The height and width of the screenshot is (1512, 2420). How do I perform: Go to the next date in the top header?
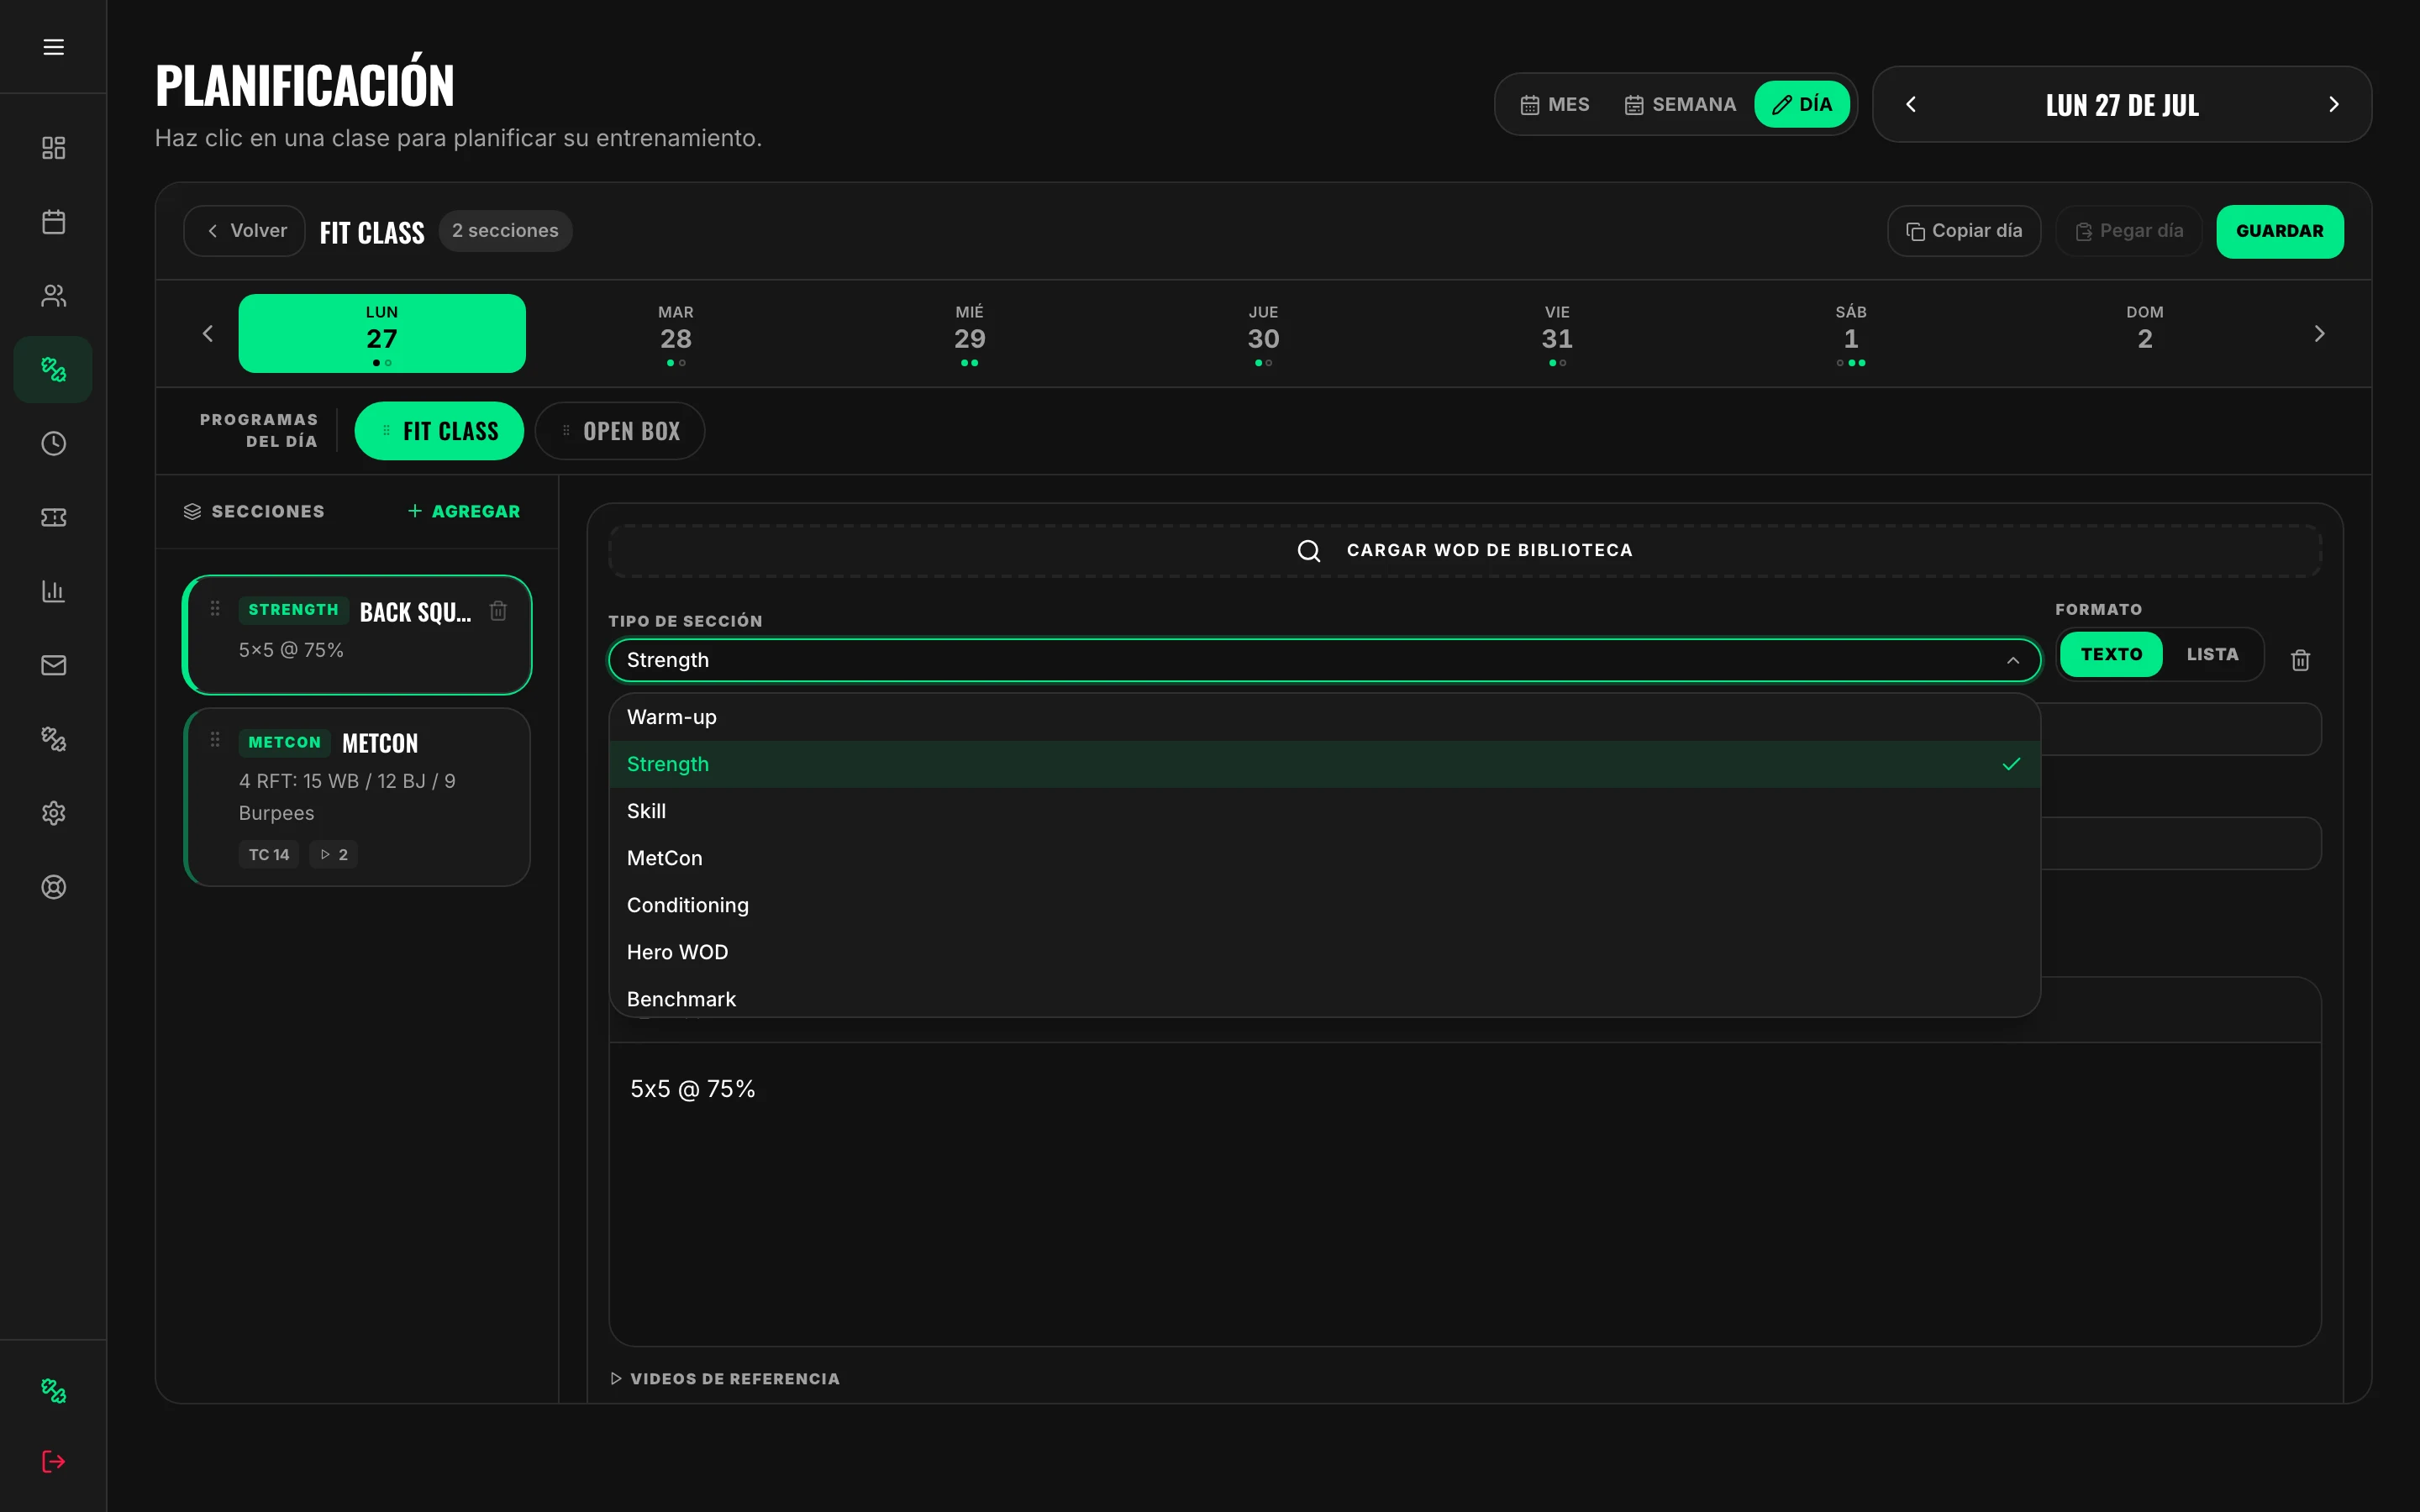[2333, 104]
